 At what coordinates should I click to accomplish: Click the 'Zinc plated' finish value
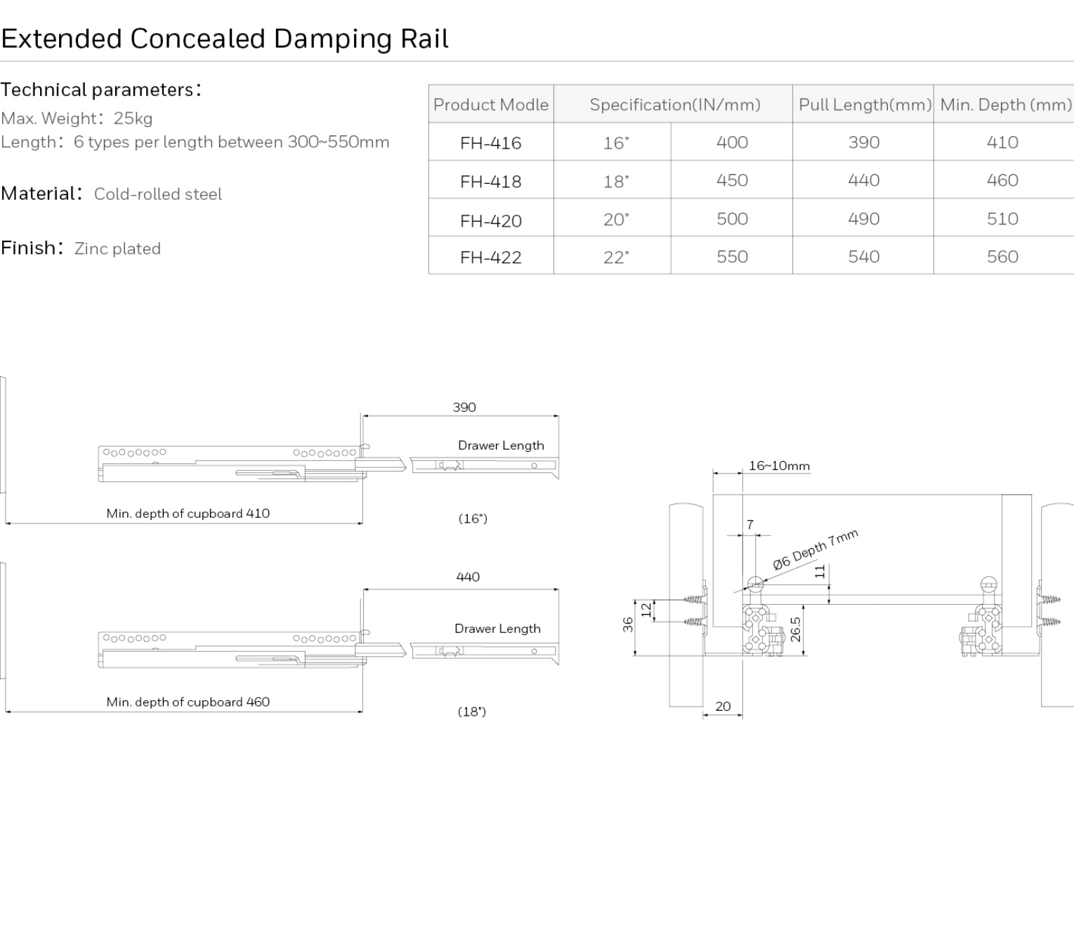[117, 248]
